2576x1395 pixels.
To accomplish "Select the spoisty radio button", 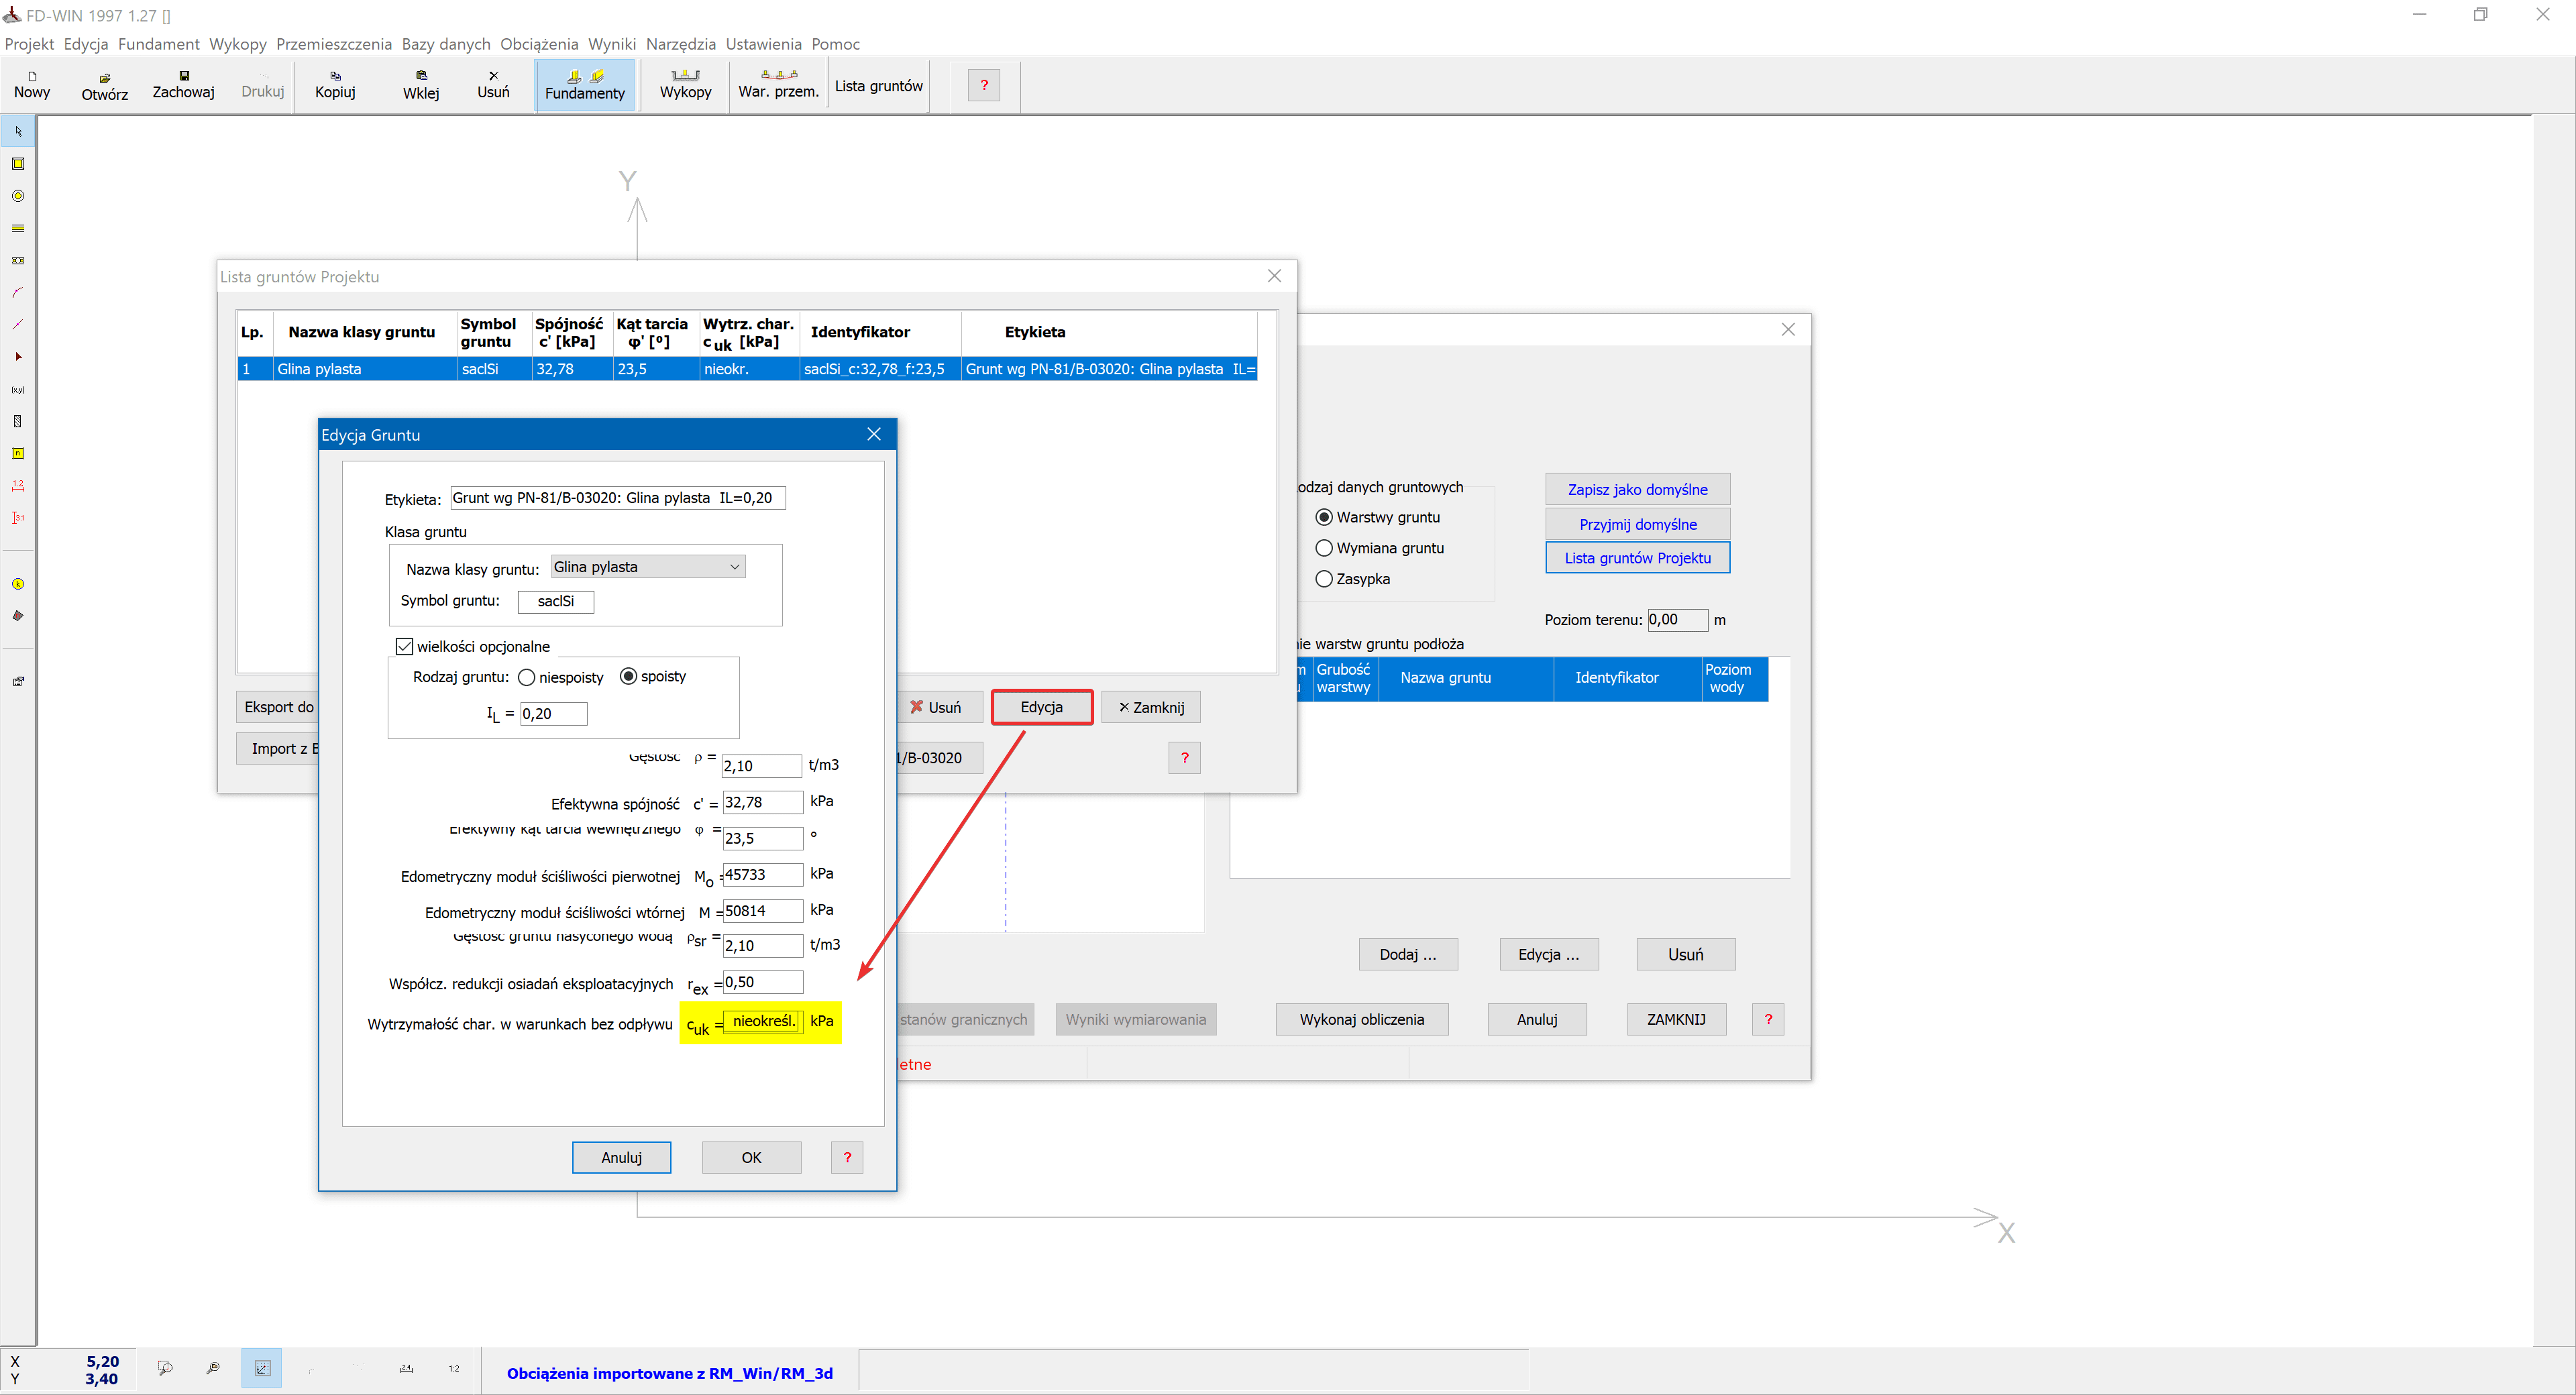I will coord(629,676).
